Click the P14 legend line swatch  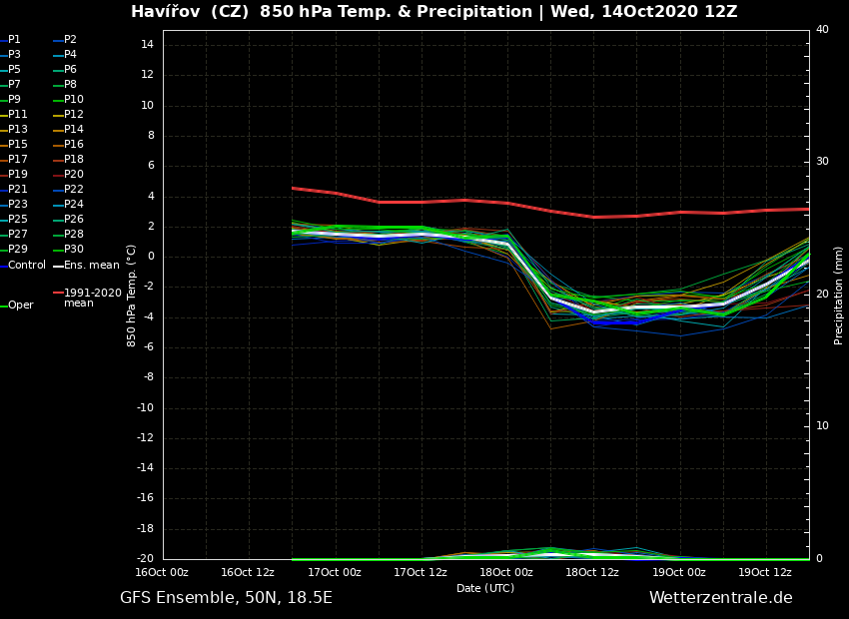click(x=59, y=130)
